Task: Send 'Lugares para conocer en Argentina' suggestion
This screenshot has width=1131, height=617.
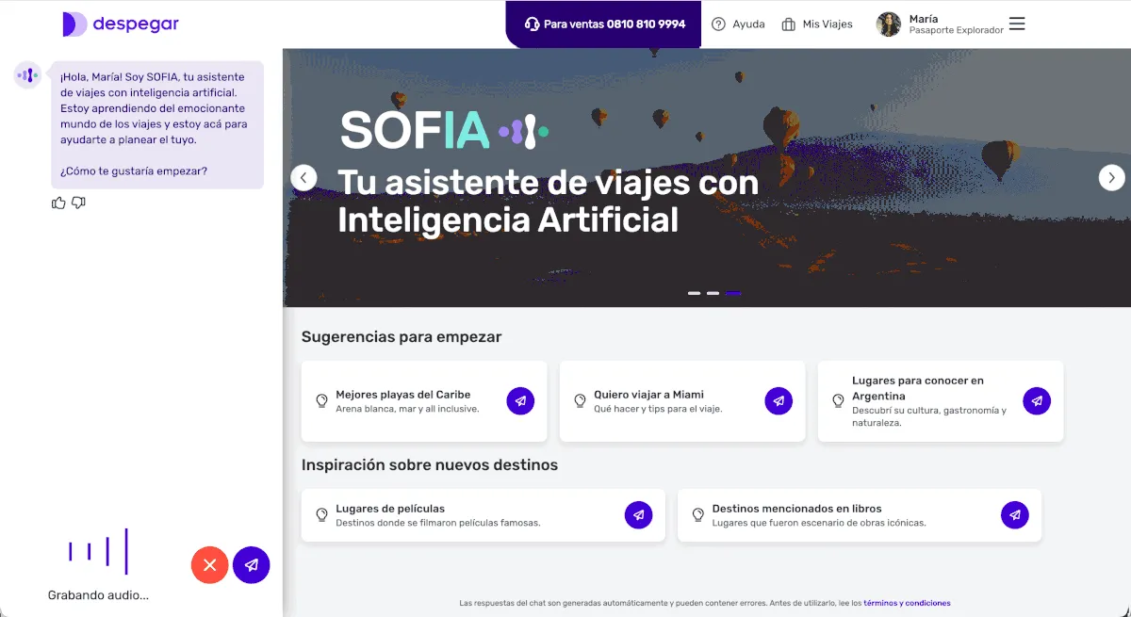Action: 1037,401
